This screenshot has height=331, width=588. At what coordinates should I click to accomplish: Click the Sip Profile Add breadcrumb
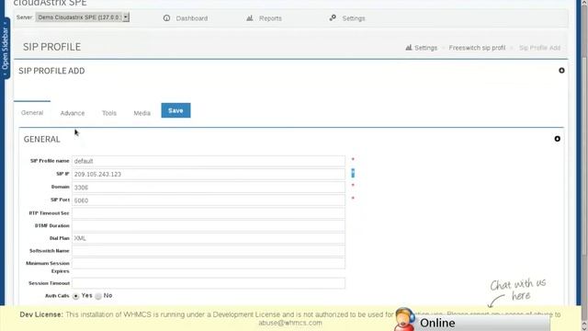[x=539, y=48]
